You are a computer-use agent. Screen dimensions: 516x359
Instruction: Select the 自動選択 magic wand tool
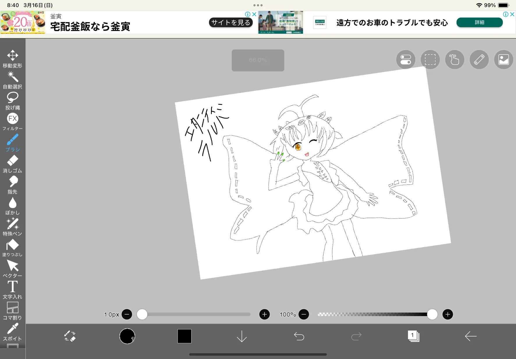pos(13,80)
